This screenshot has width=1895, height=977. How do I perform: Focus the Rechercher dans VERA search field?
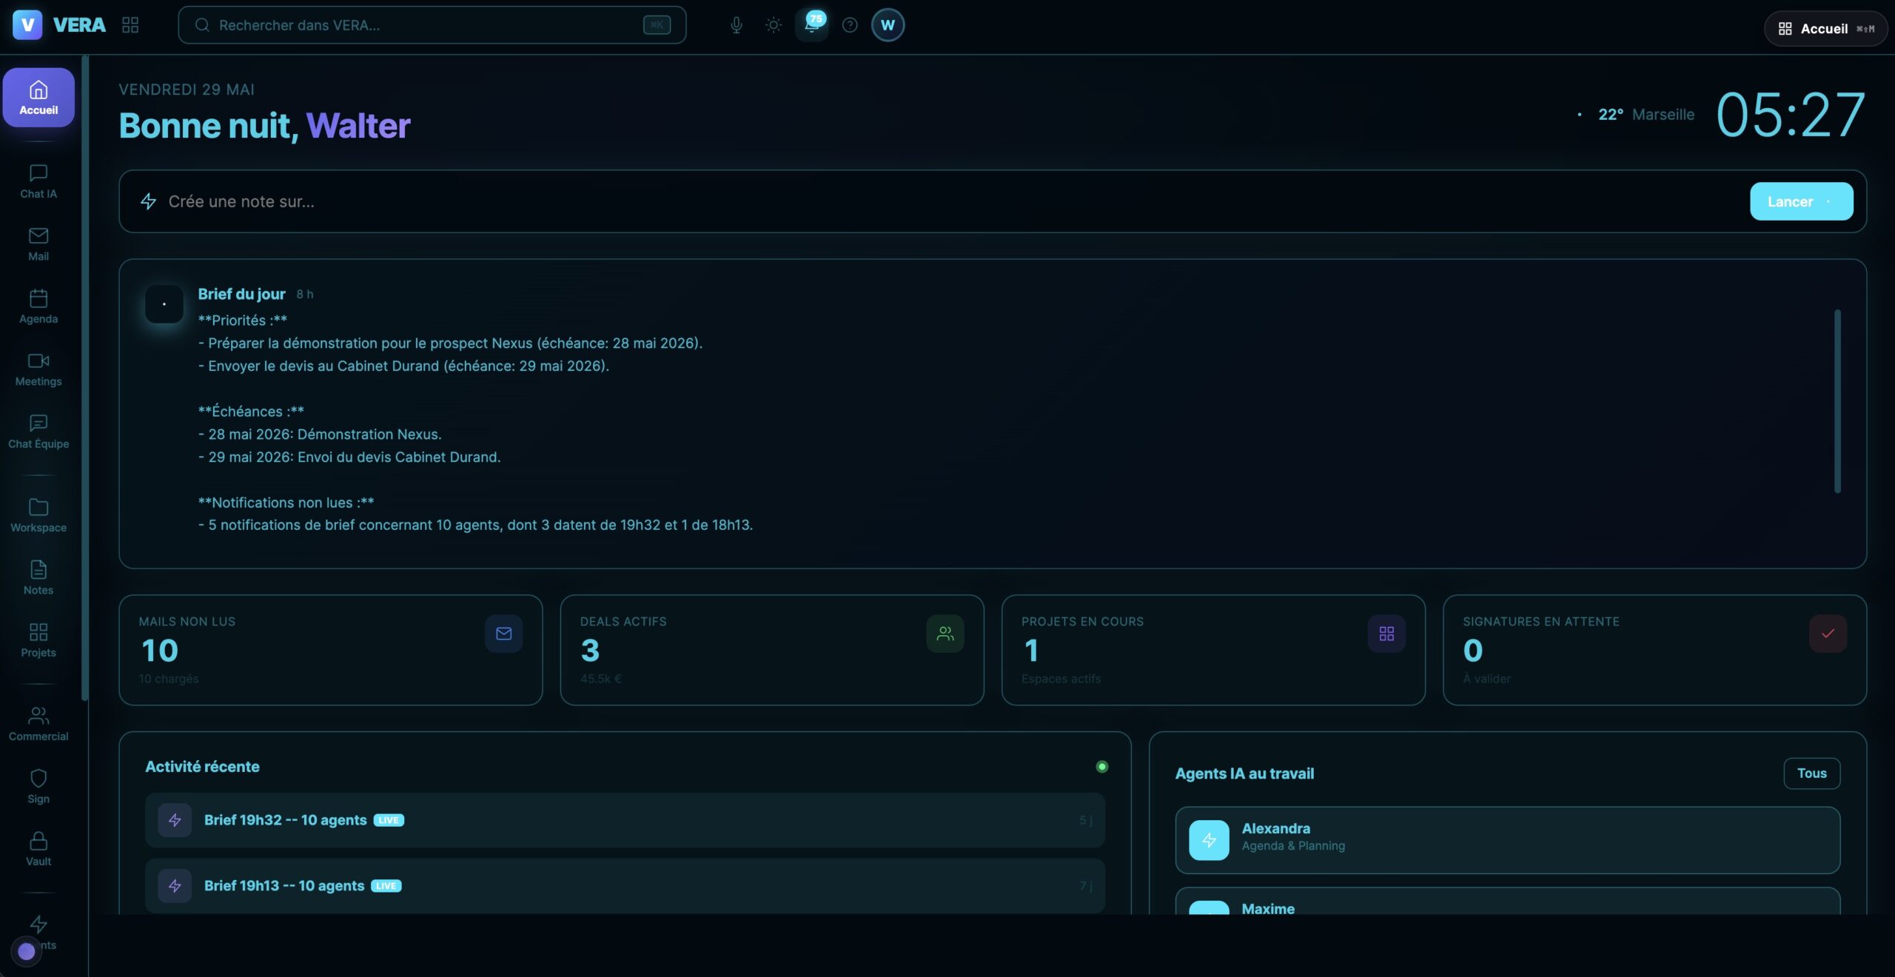pos(432,25)
